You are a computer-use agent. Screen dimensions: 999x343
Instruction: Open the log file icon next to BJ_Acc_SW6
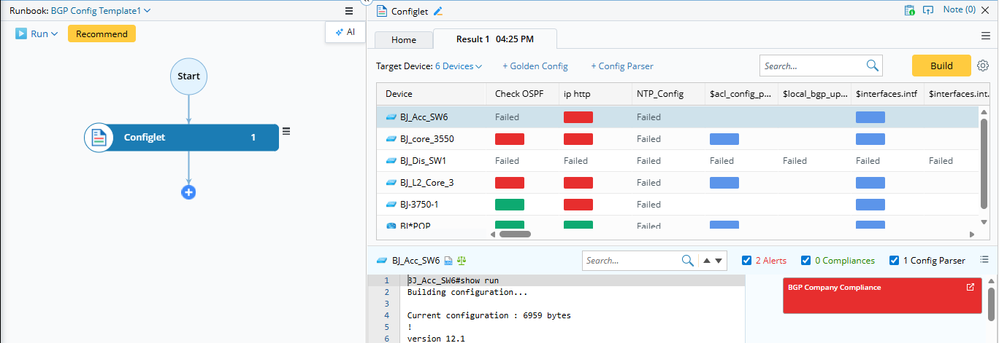449,260
